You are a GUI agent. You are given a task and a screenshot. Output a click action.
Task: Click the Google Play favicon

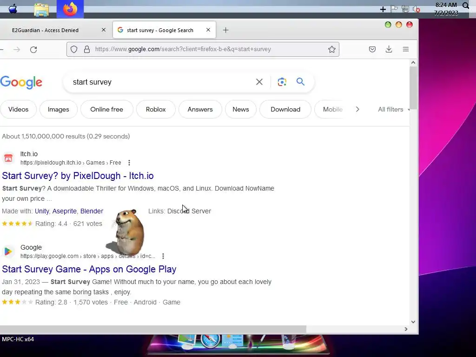8,251
